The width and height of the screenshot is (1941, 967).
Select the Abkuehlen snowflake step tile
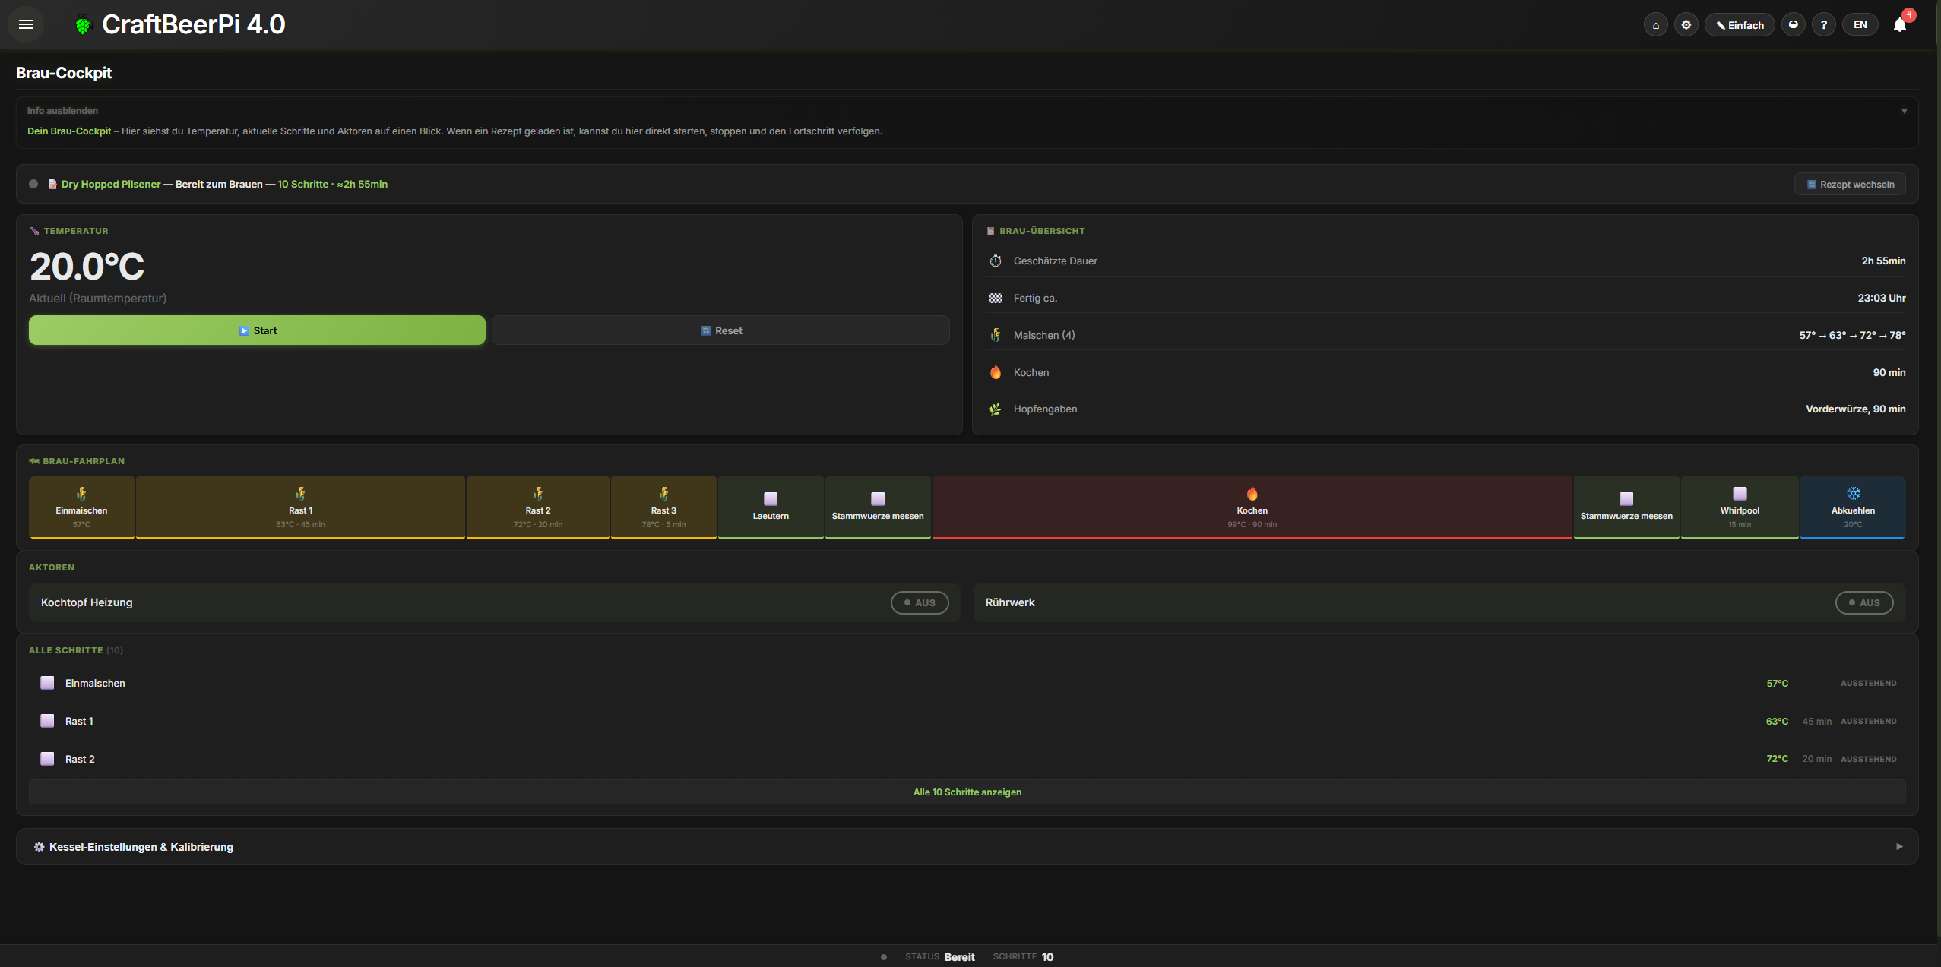[1852, 507]
